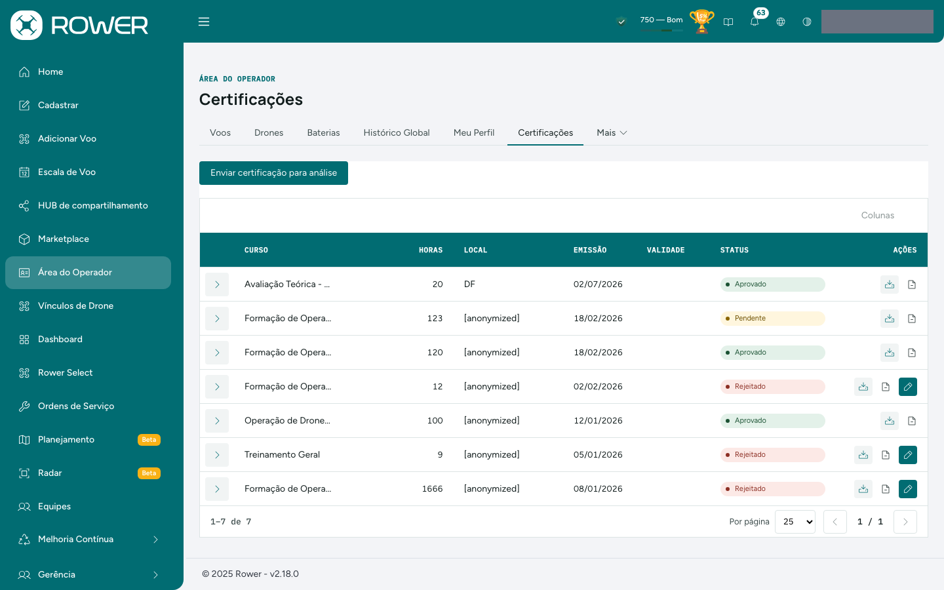Image resolution: width=944 pixels, height=590 pixels.
Task: Switch to the Drones tab
Action: point(269,132)
